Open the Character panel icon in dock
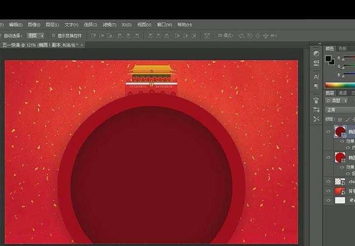 coord(316,77)
